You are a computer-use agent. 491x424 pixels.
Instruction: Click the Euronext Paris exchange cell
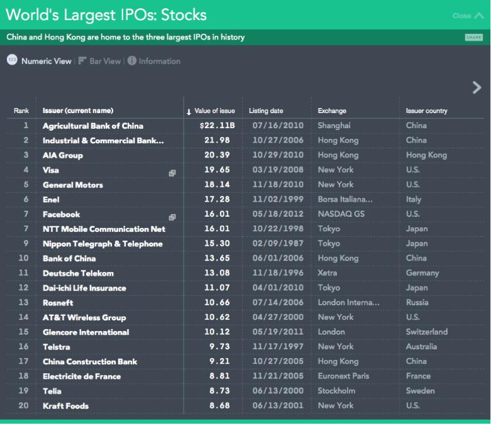343,376
